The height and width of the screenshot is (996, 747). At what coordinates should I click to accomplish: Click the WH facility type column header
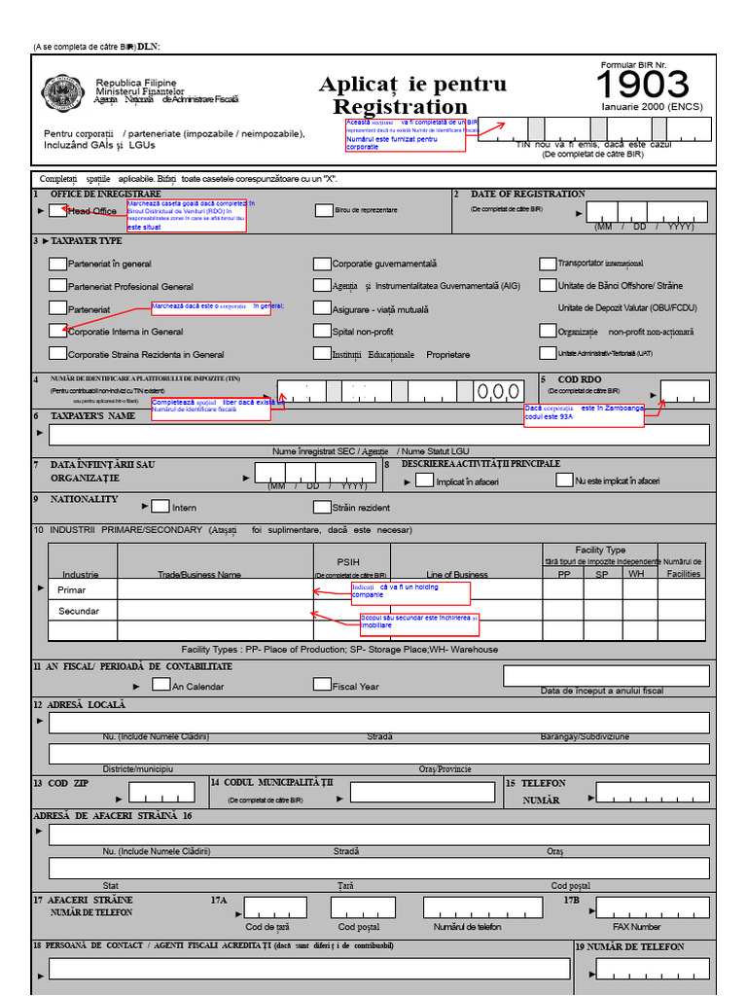tap(636, 574)
